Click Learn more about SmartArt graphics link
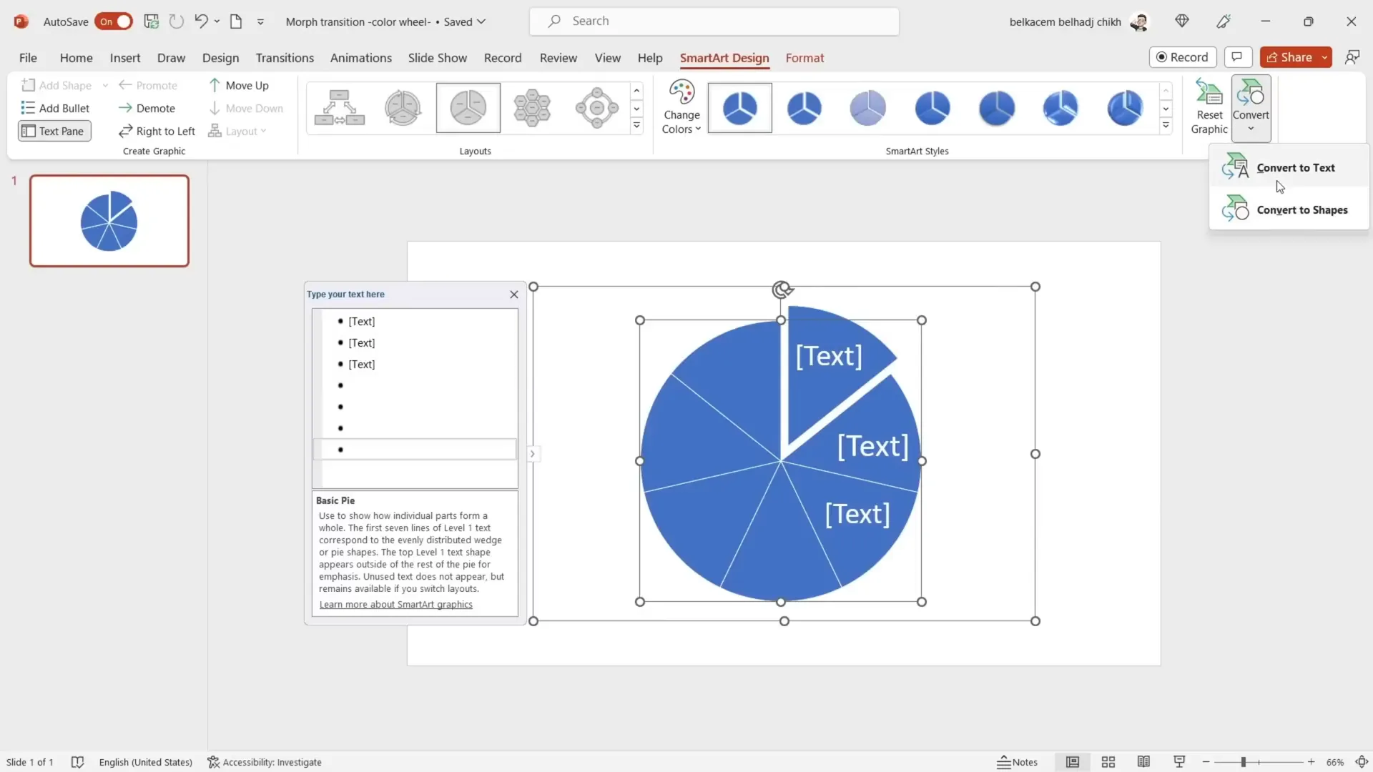 (395, 605)
